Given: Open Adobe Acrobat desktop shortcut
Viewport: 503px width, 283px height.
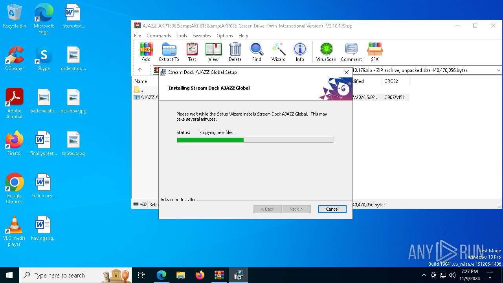Looking at the screenshot, I should 15,104.
